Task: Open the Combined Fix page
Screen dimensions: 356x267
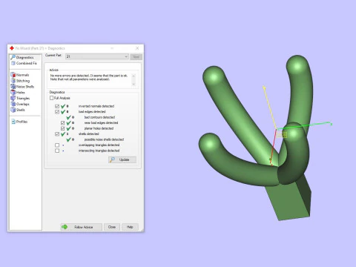Action: (x=24, y=63)
